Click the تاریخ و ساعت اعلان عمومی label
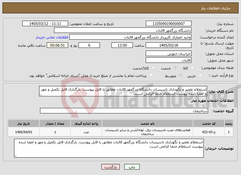Viewport: 241px width, 175px height. [92, 24]
